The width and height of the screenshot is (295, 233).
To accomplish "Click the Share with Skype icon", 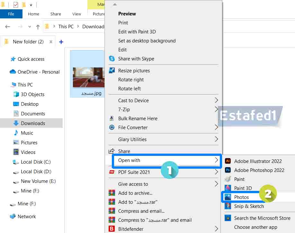I will [112, 59].
